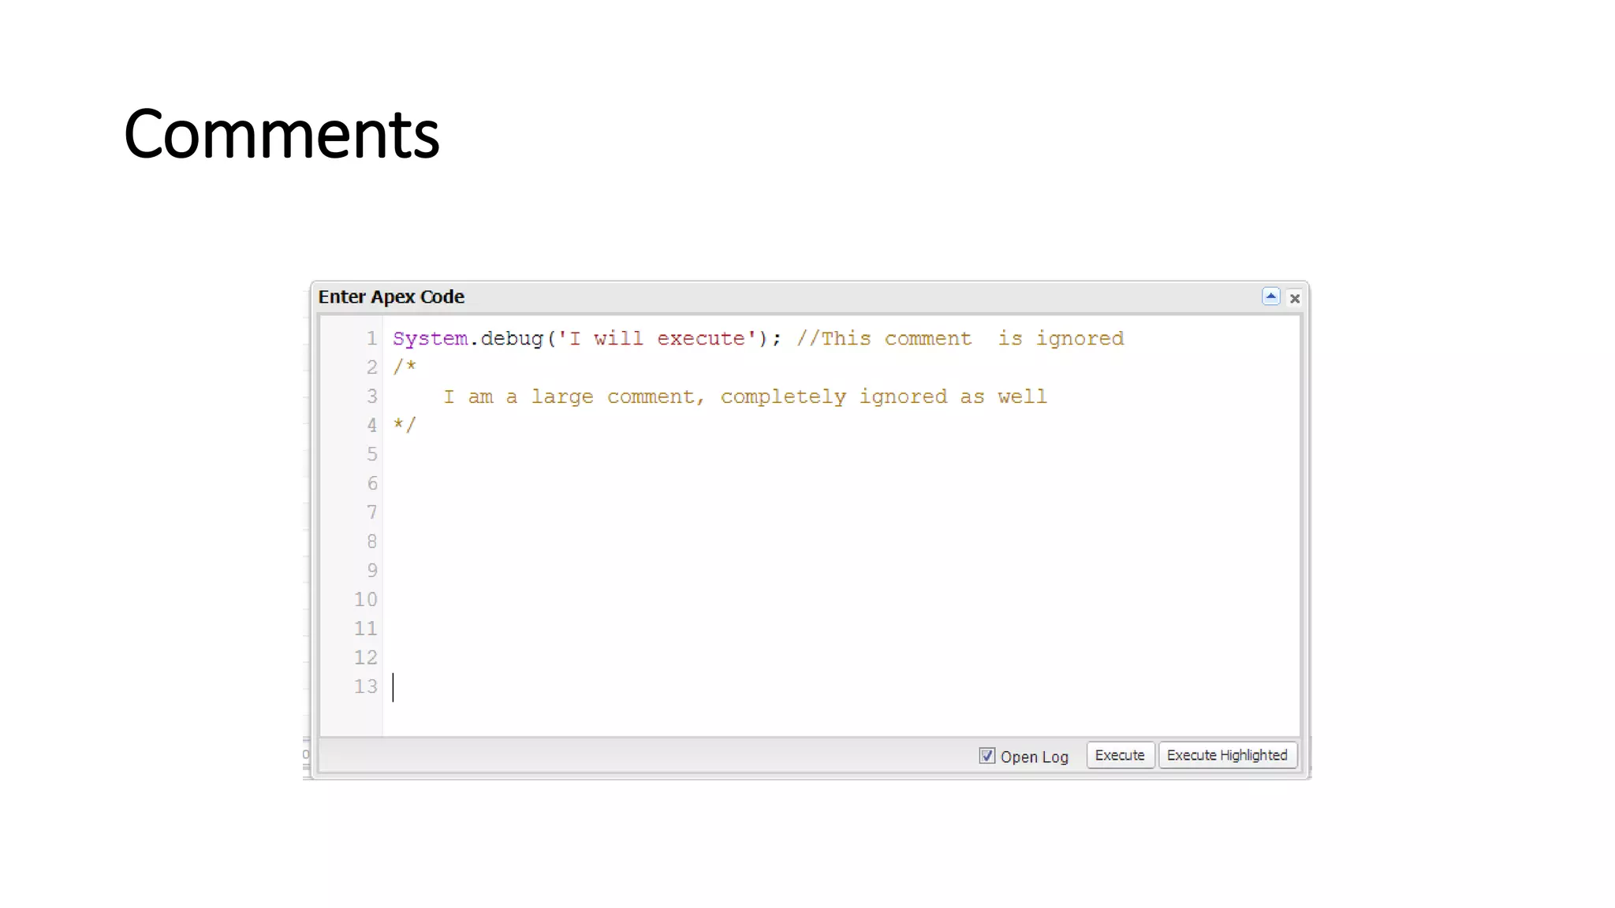Close the Enter Apex Code dialog
This screenshot has width=1615, height=908.
[x=1295, y=299]
